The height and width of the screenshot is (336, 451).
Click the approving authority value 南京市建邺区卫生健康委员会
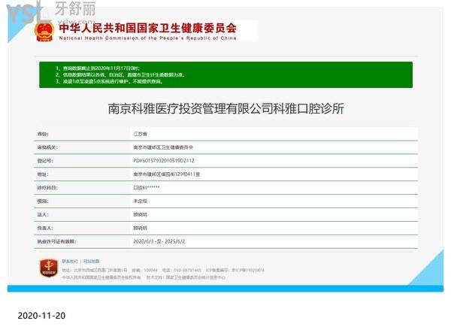point(163,147)
